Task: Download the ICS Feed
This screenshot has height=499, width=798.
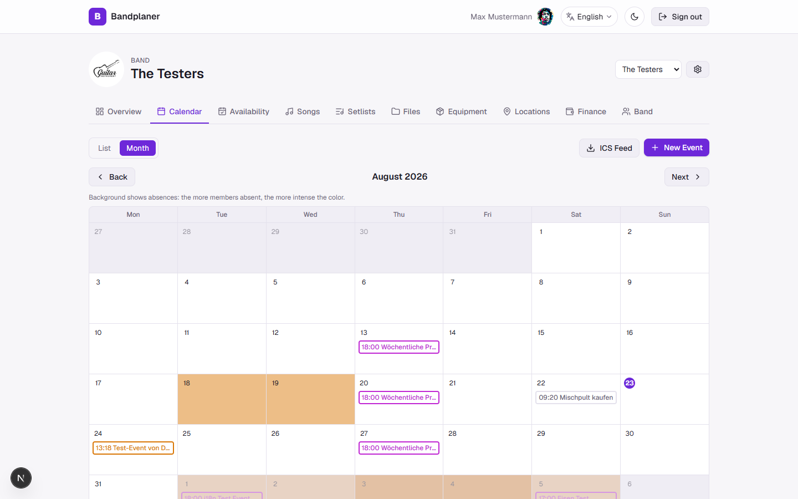Action: click(x=609, y=148)
